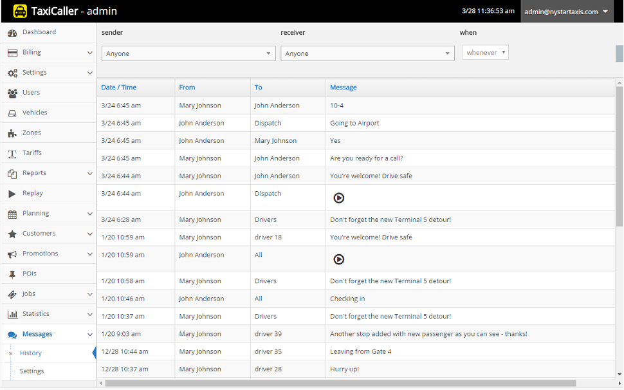Click the TaxiCaller yellow taxi logo
The width and height of the screenshot is (624, 390).
click(21, 11)
